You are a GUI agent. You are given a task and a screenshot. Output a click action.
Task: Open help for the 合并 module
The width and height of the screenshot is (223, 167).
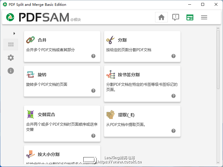(x=93, y=56)
